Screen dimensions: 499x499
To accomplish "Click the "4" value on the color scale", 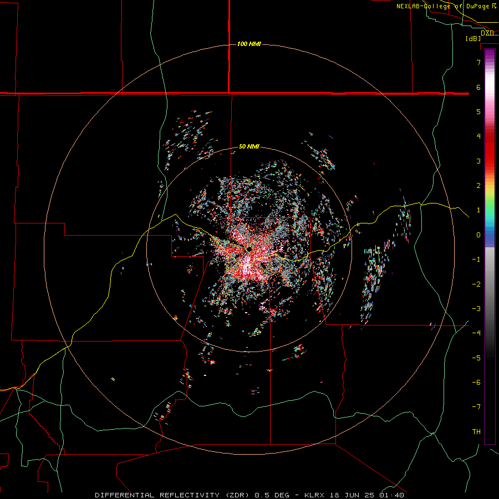I will click(x=478, y=136).
